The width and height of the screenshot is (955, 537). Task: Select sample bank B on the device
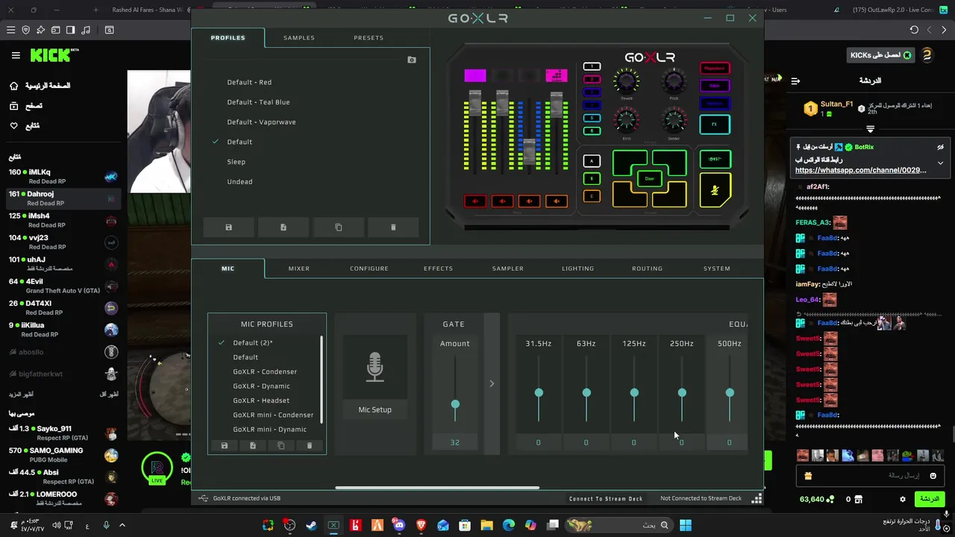592,179
